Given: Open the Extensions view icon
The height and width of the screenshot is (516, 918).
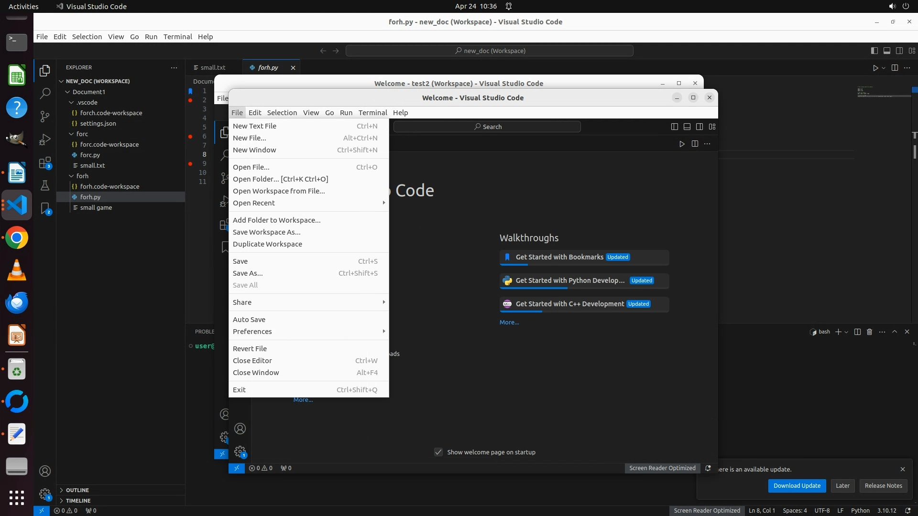Looking at the screenshot, I should point(45,163).
